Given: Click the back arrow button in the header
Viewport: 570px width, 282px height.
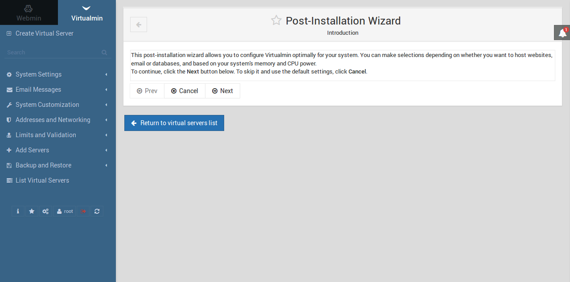Looking at the screenshot, I should (x=139, y=25).
